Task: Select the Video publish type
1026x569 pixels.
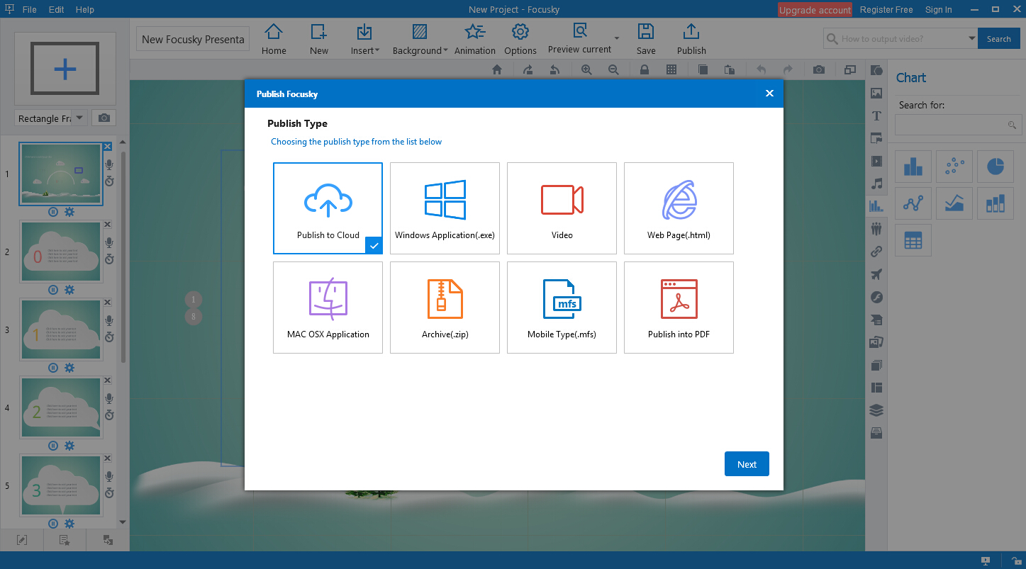Action: click(x=562, y=208)
